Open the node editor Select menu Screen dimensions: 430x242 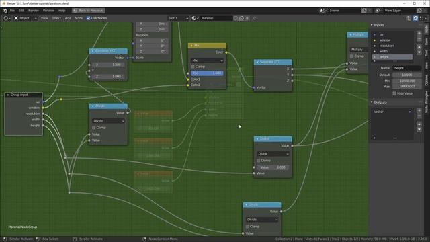tap(56, 18)
